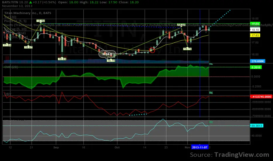This screenshot has width=273, height=161.
Task: Click the OBV pane legend
Action: (x=8, y=94)
